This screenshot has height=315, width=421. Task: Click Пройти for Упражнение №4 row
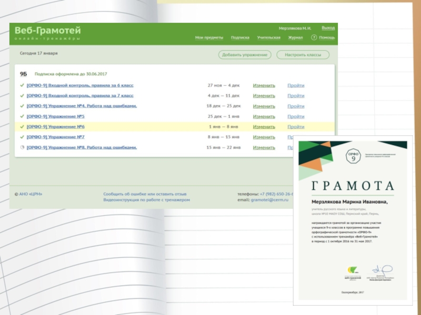point(296,106)
